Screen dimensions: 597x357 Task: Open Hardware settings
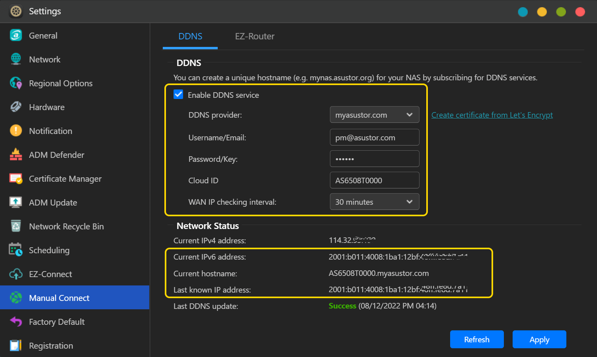tap(75, 107)
